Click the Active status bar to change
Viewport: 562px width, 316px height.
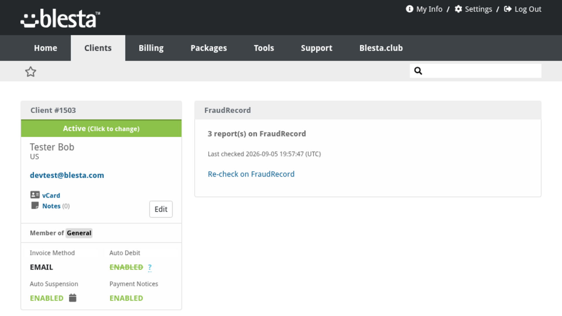click(101, 128)
